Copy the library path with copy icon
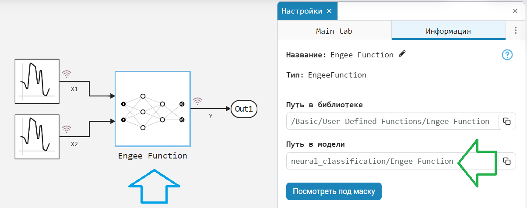This screenshot has width=527, height=208. pos(507,121)
